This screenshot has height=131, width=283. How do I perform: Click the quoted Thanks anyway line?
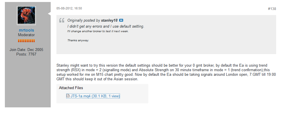click(x=78, y=40)
